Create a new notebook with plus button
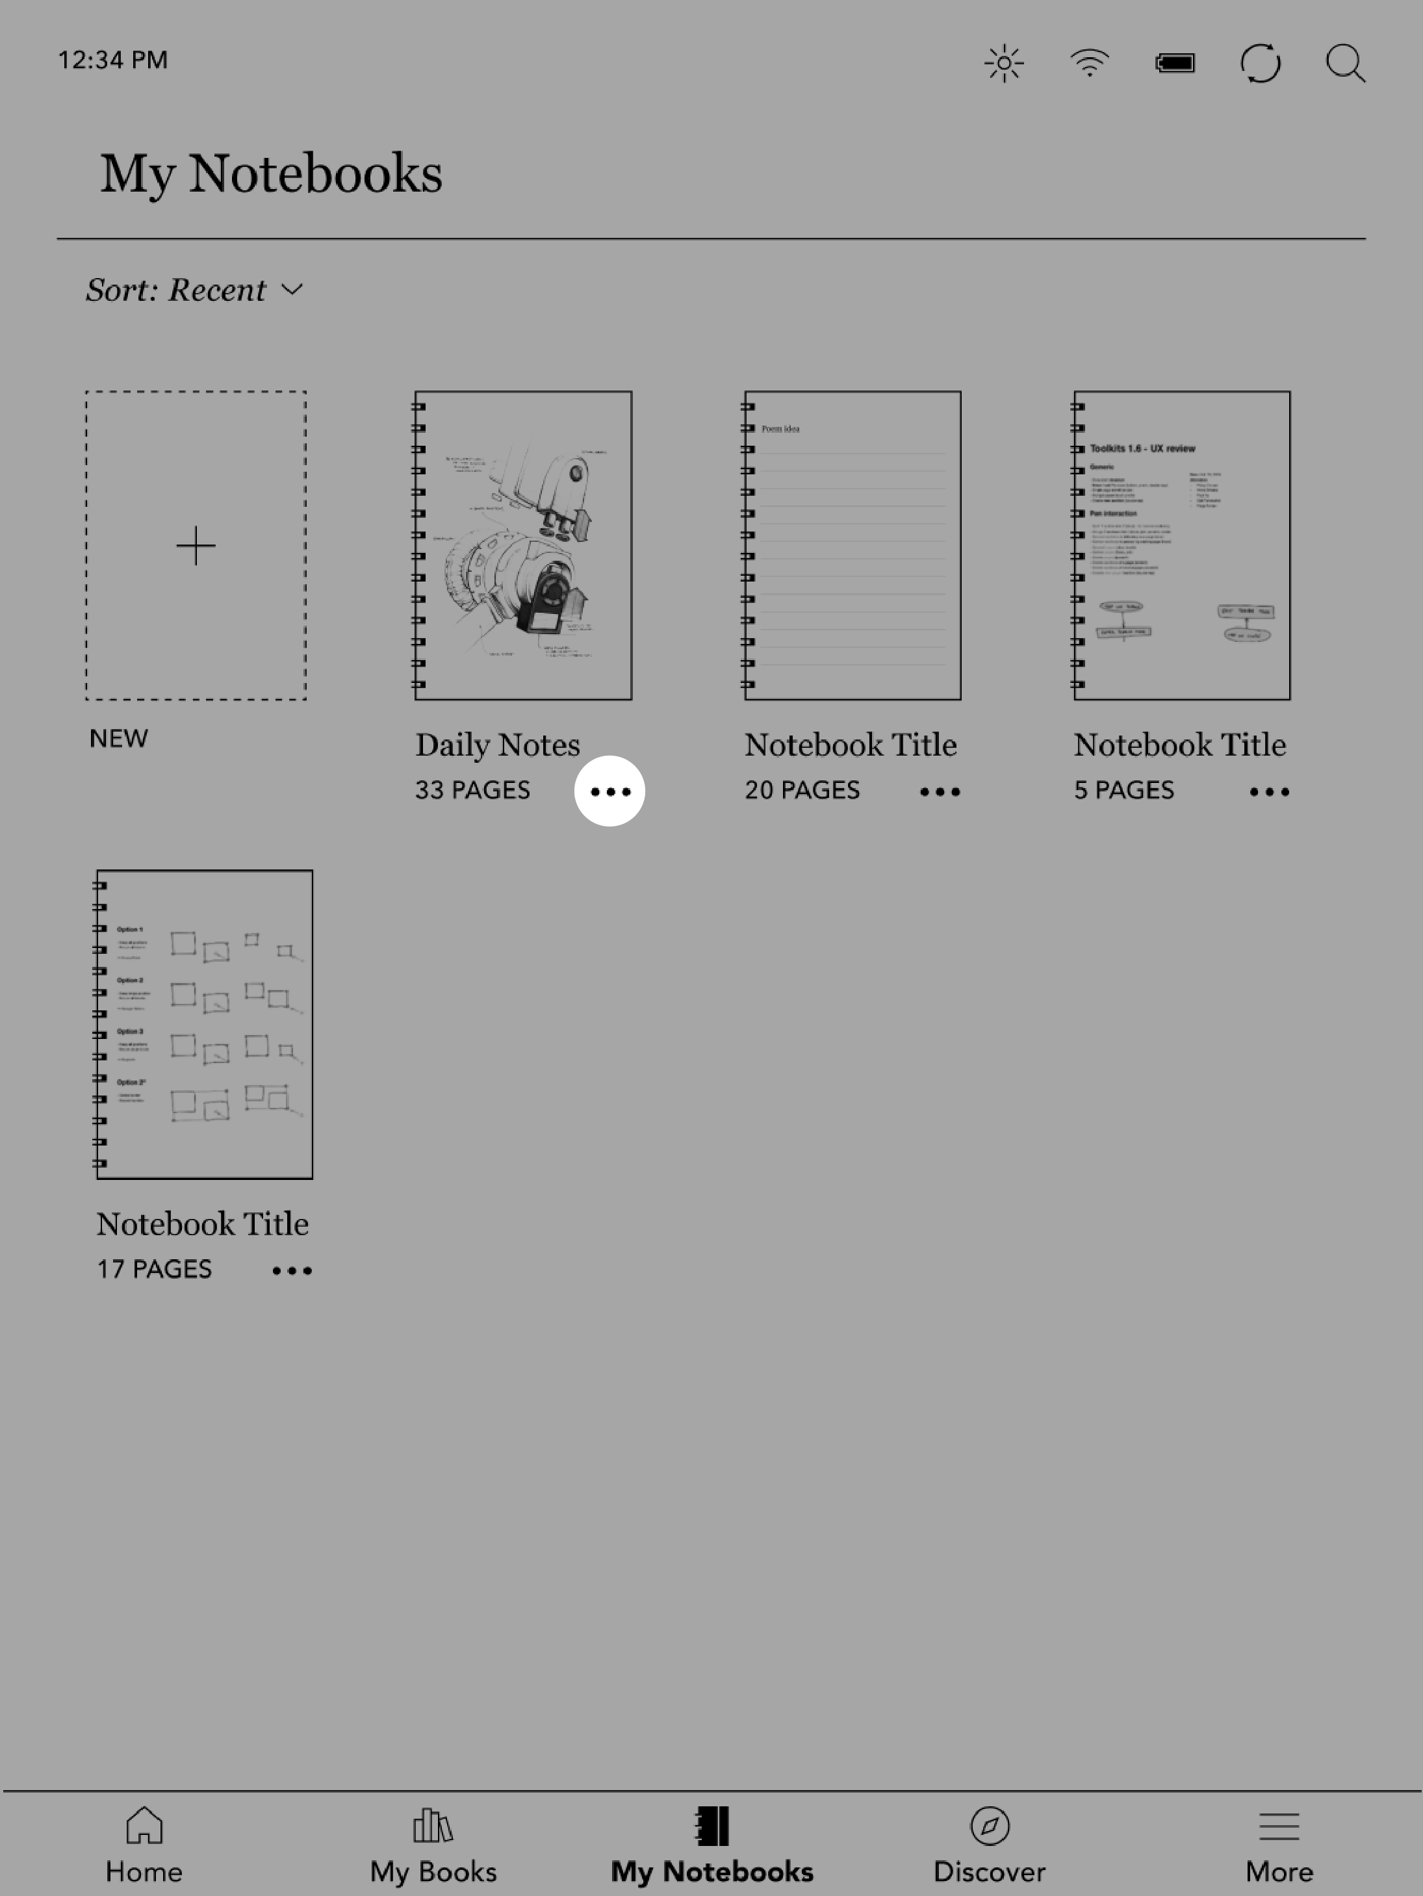1423x1896 pixels. pos(196,545)
